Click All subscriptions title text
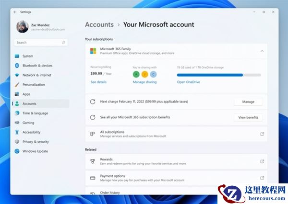 pos(112,132)
